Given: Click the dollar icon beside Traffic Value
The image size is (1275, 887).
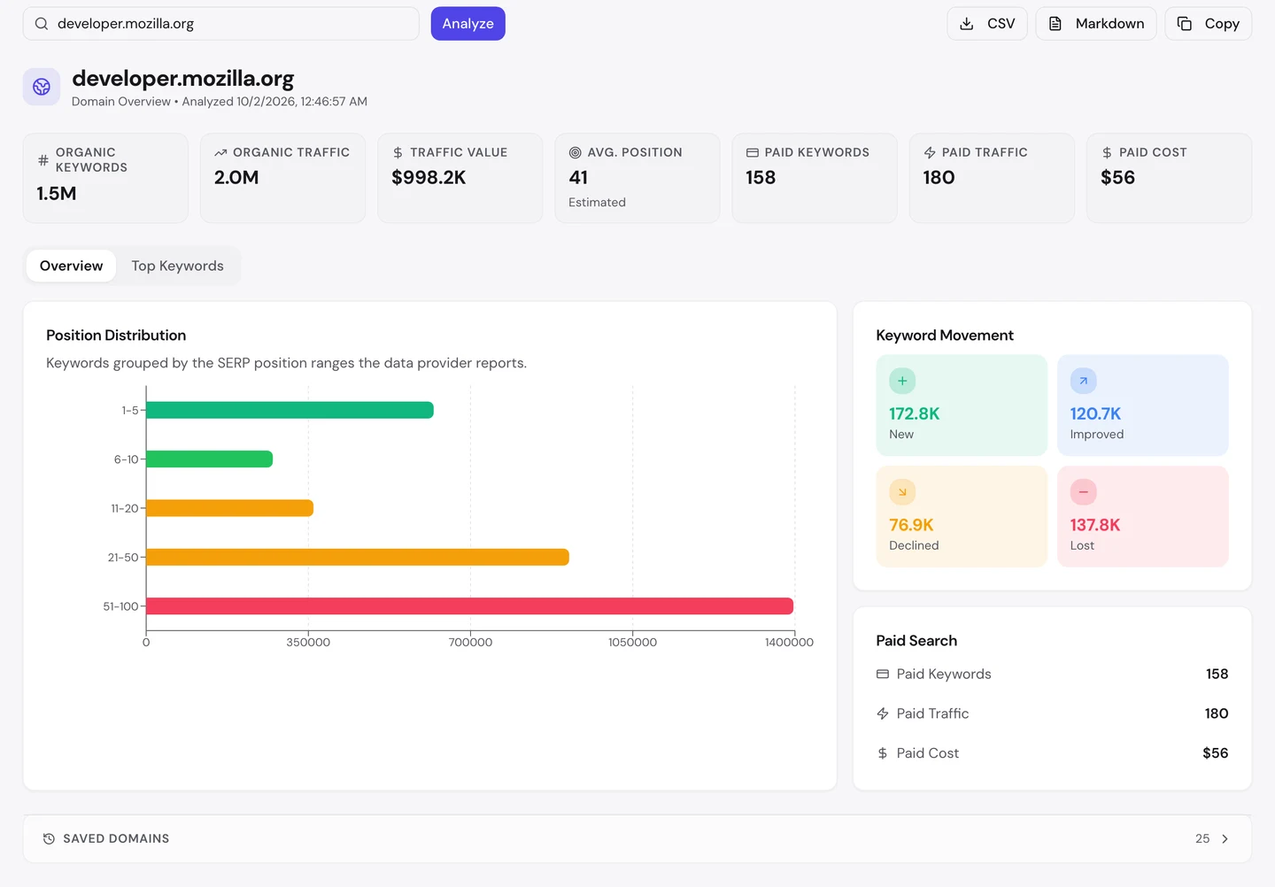Looking at the screenshot, I should (398, 153).
